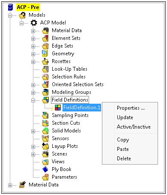The height and width of the screenshot is (195, 167).
Task: Expand the Modeling Groups node
Action: 33,93
